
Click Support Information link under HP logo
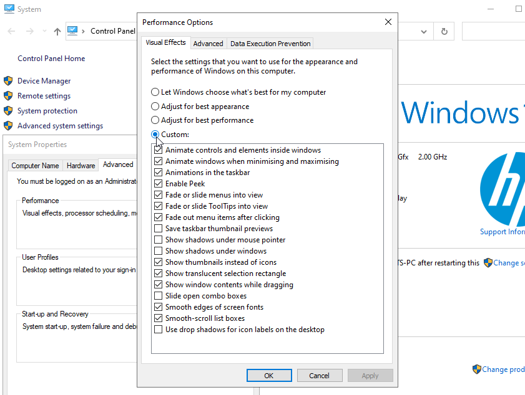503,232
